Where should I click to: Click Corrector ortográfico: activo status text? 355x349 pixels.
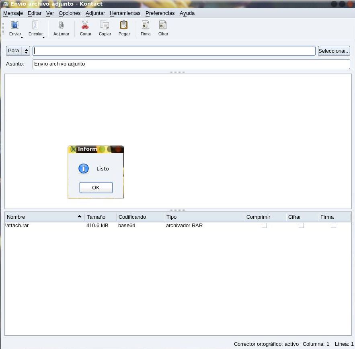pyautogui.click(x=266, y=344)
